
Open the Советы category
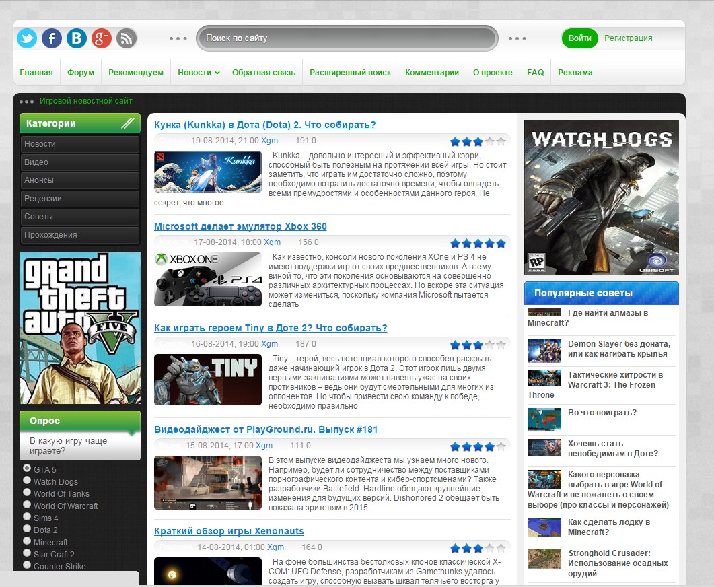(x=79, y=217)
